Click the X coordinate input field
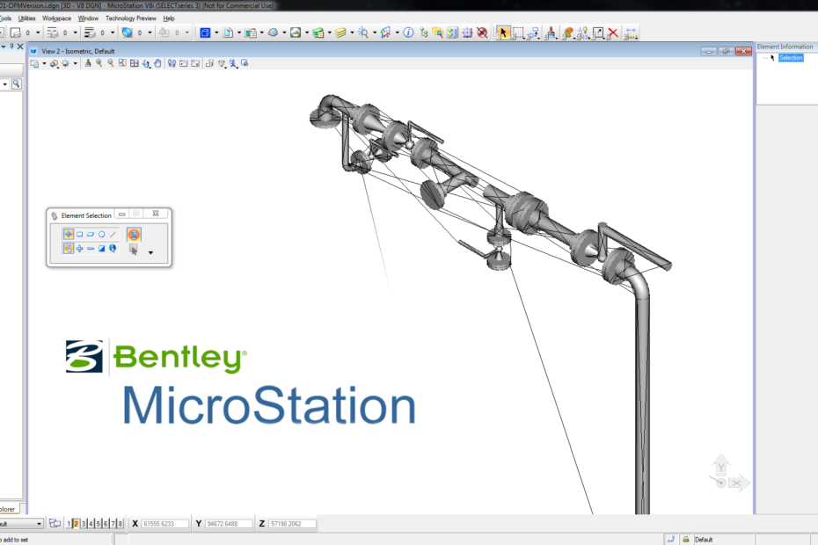This screenshot has height=545, width=818. (164, 524)
